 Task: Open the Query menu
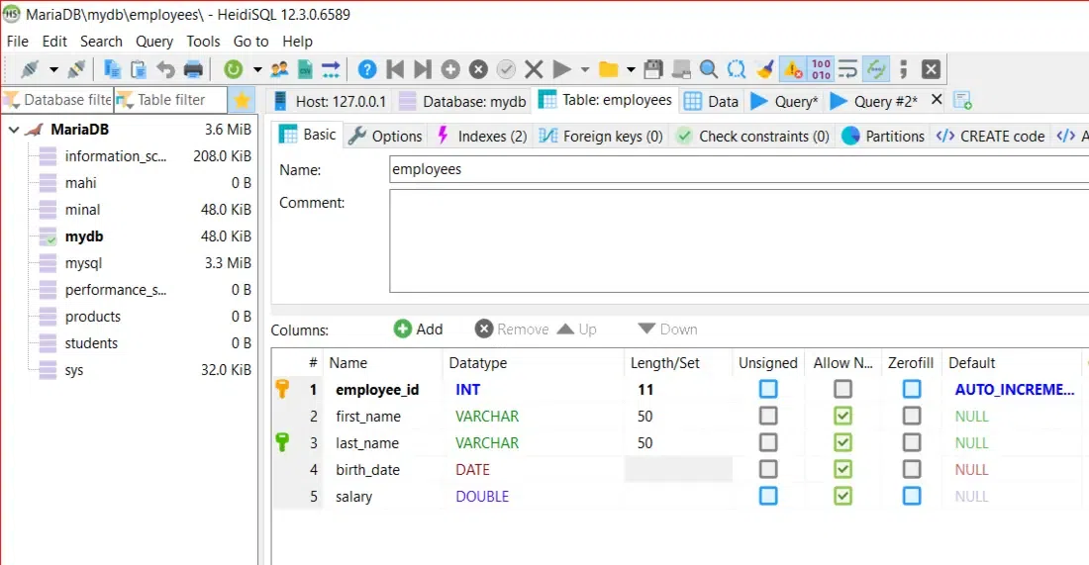tap(154, 42)
